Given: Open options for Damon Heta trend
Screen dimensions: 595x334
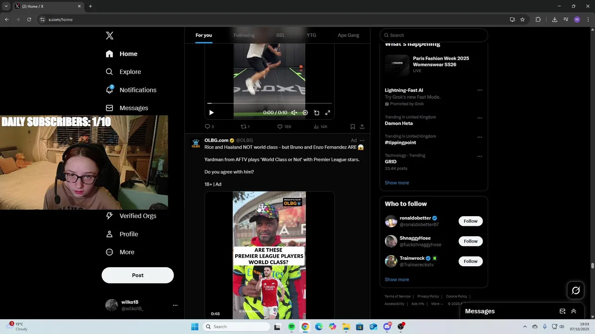Looking at the screenshot, I should click(480, 118).
